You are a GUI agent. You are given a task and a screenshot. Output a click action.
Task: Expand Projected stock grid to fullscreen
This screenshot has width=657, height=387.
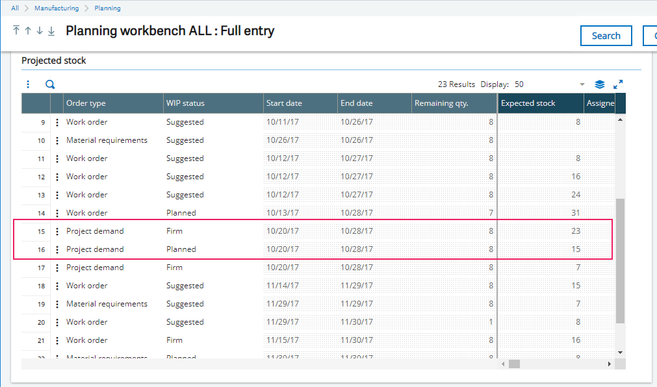click(x=618, y=84)
